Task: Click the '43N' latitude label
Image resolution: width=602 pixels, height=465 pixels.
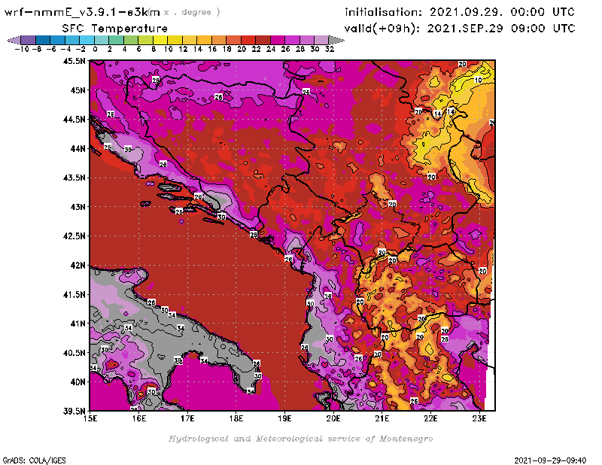Action: [x=78, y=207]
